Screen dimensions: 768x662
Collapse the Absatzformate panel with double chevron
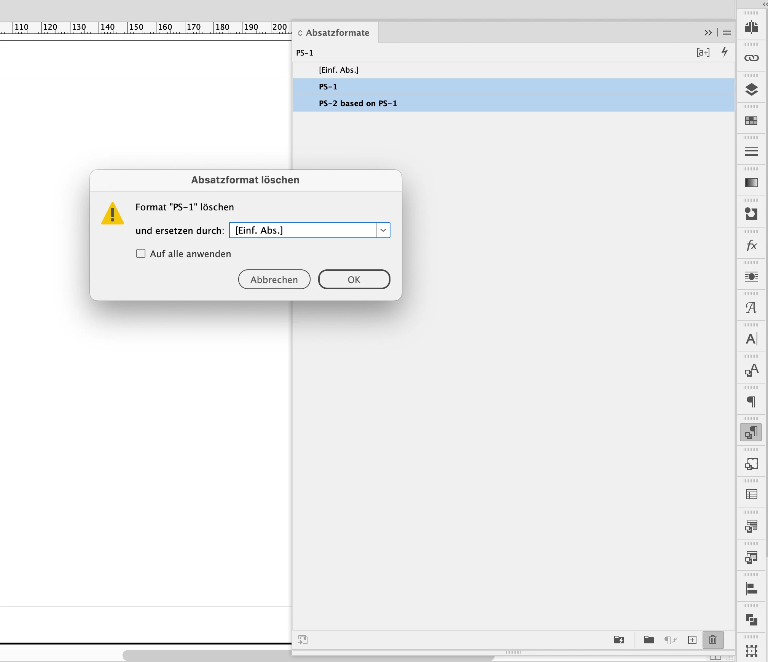tap(707, 33)
